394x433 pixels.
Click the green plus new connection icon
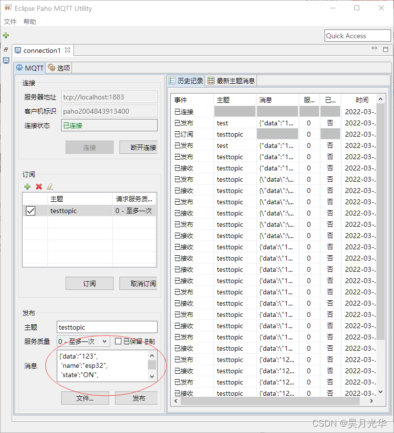point(6,35)
